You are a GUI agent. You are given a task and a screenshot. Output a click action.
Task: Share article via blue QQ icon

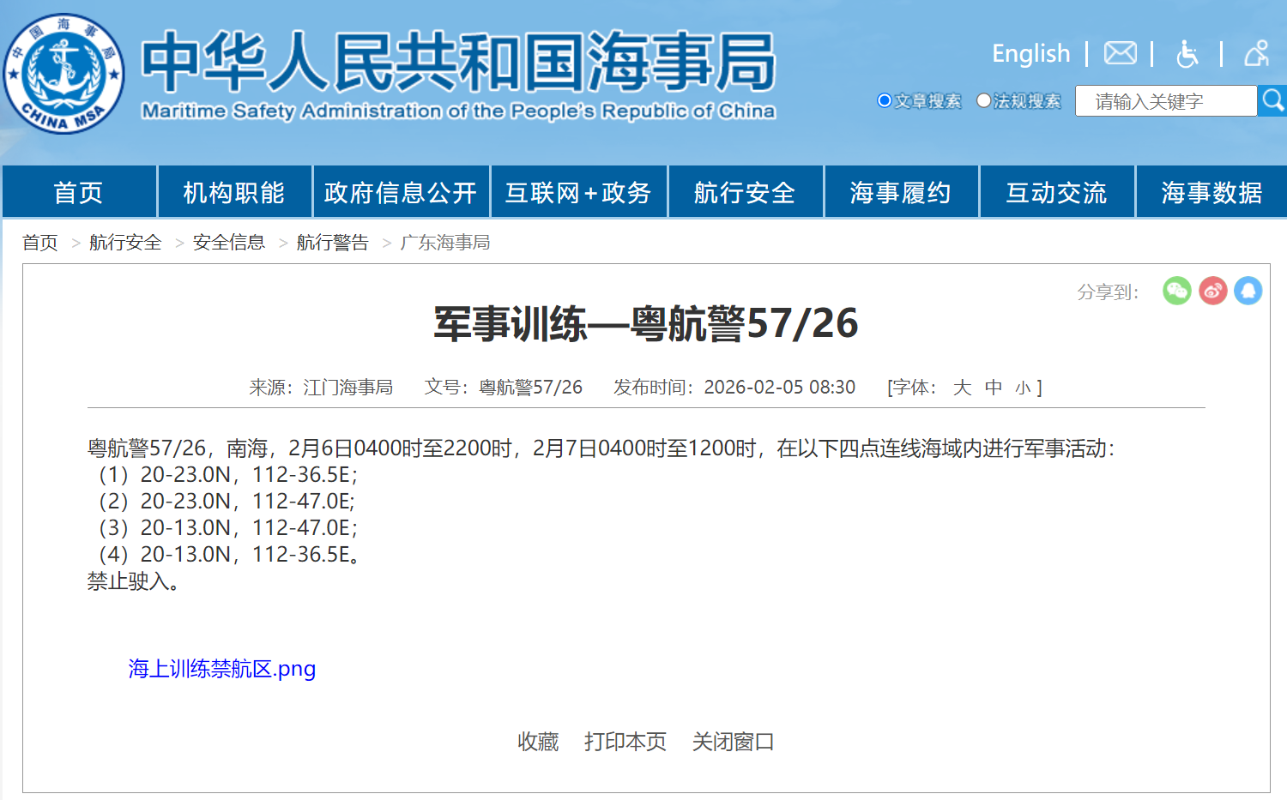point(1248,291)
